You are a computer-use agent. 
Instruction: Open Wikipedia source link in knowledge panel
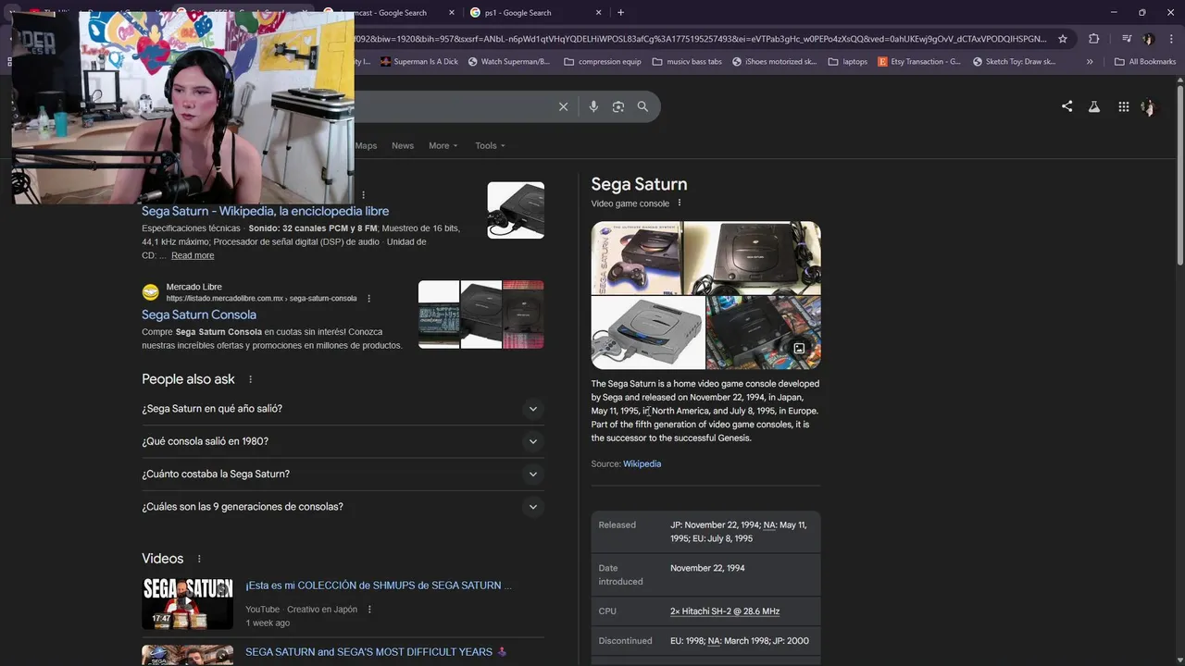642,464
